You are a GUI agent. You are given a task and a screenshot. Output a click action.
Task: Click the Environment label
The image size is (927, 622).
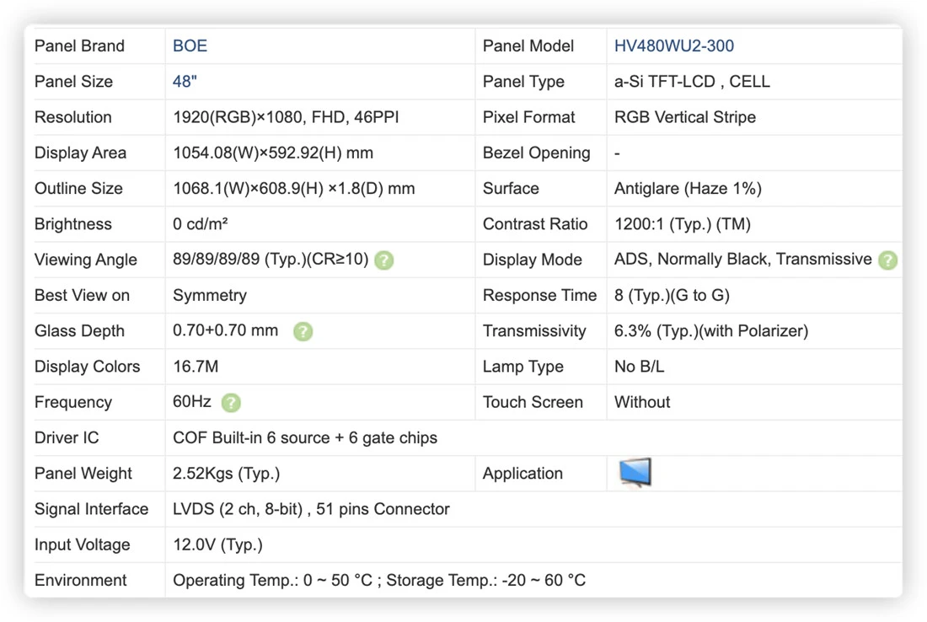tap(80, 580)
